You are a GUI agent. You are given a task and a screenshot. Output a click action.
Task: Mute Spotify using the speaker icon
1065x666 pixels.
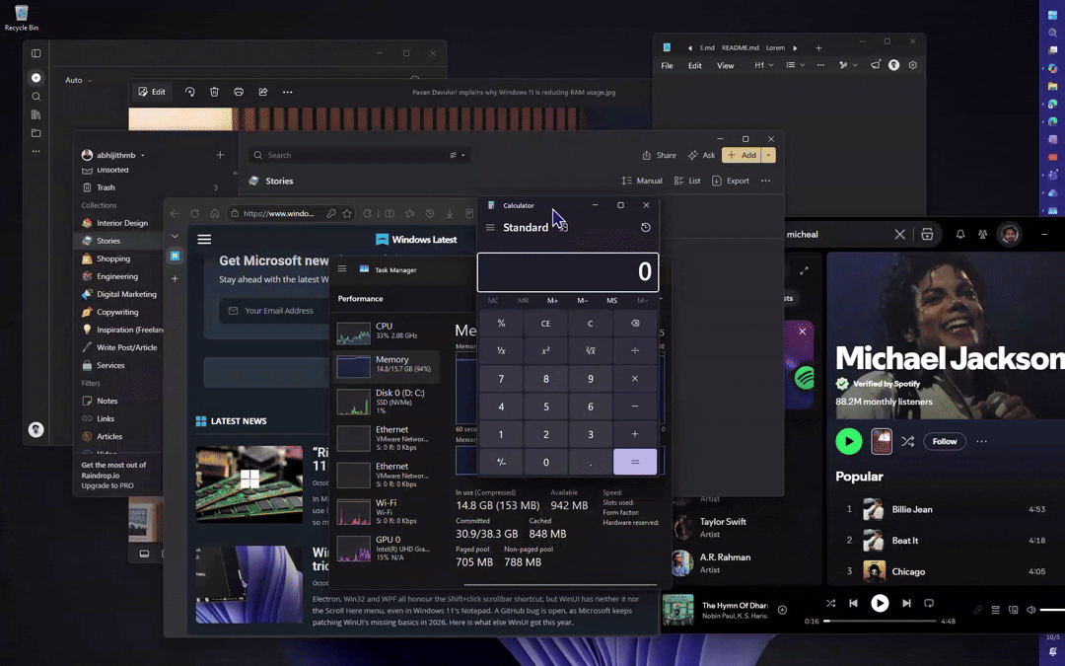coord(1030,610)
